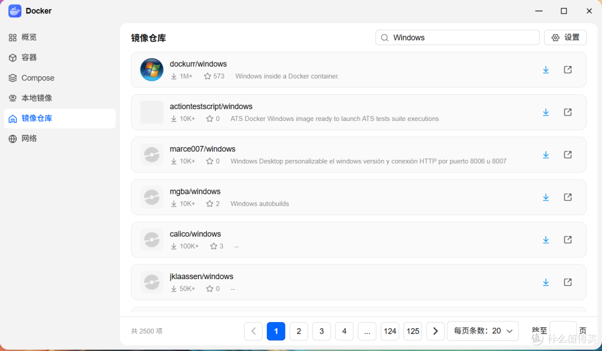The height and width of the screenshot is (351, 602).
Task: Minimize the Docker window
Action: 539,11
